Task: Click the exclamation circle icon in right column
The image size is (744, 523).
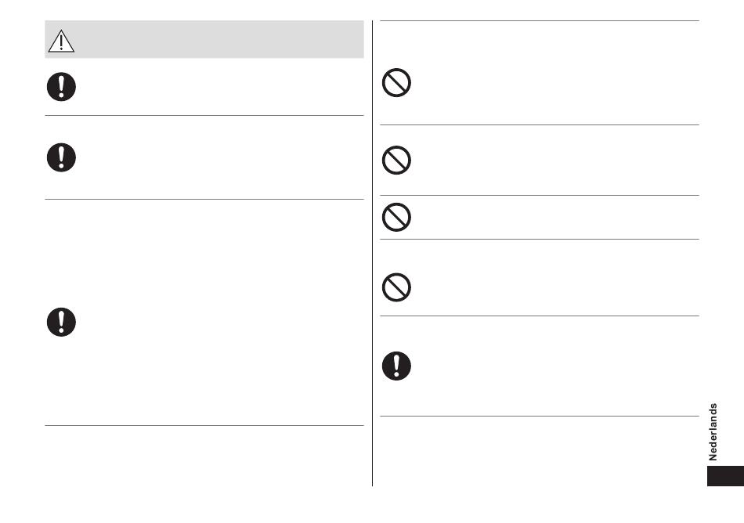Action: coord(397,366)
